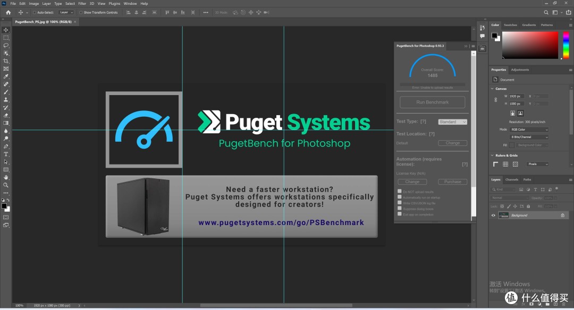Open the Filter menu
Screen dimensions: 574x310
(x=82, y=4)
